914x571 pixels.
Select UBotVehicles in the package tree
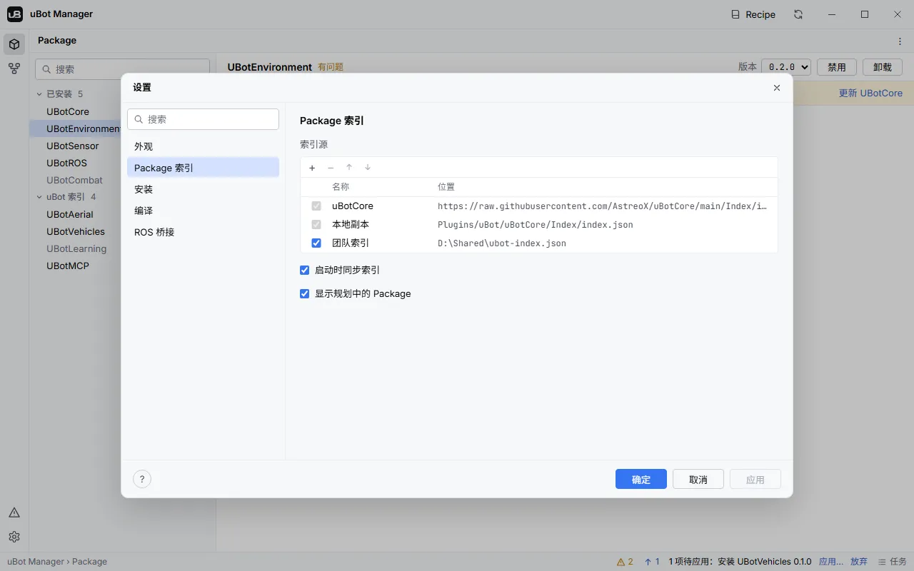[x=76, y=232]
